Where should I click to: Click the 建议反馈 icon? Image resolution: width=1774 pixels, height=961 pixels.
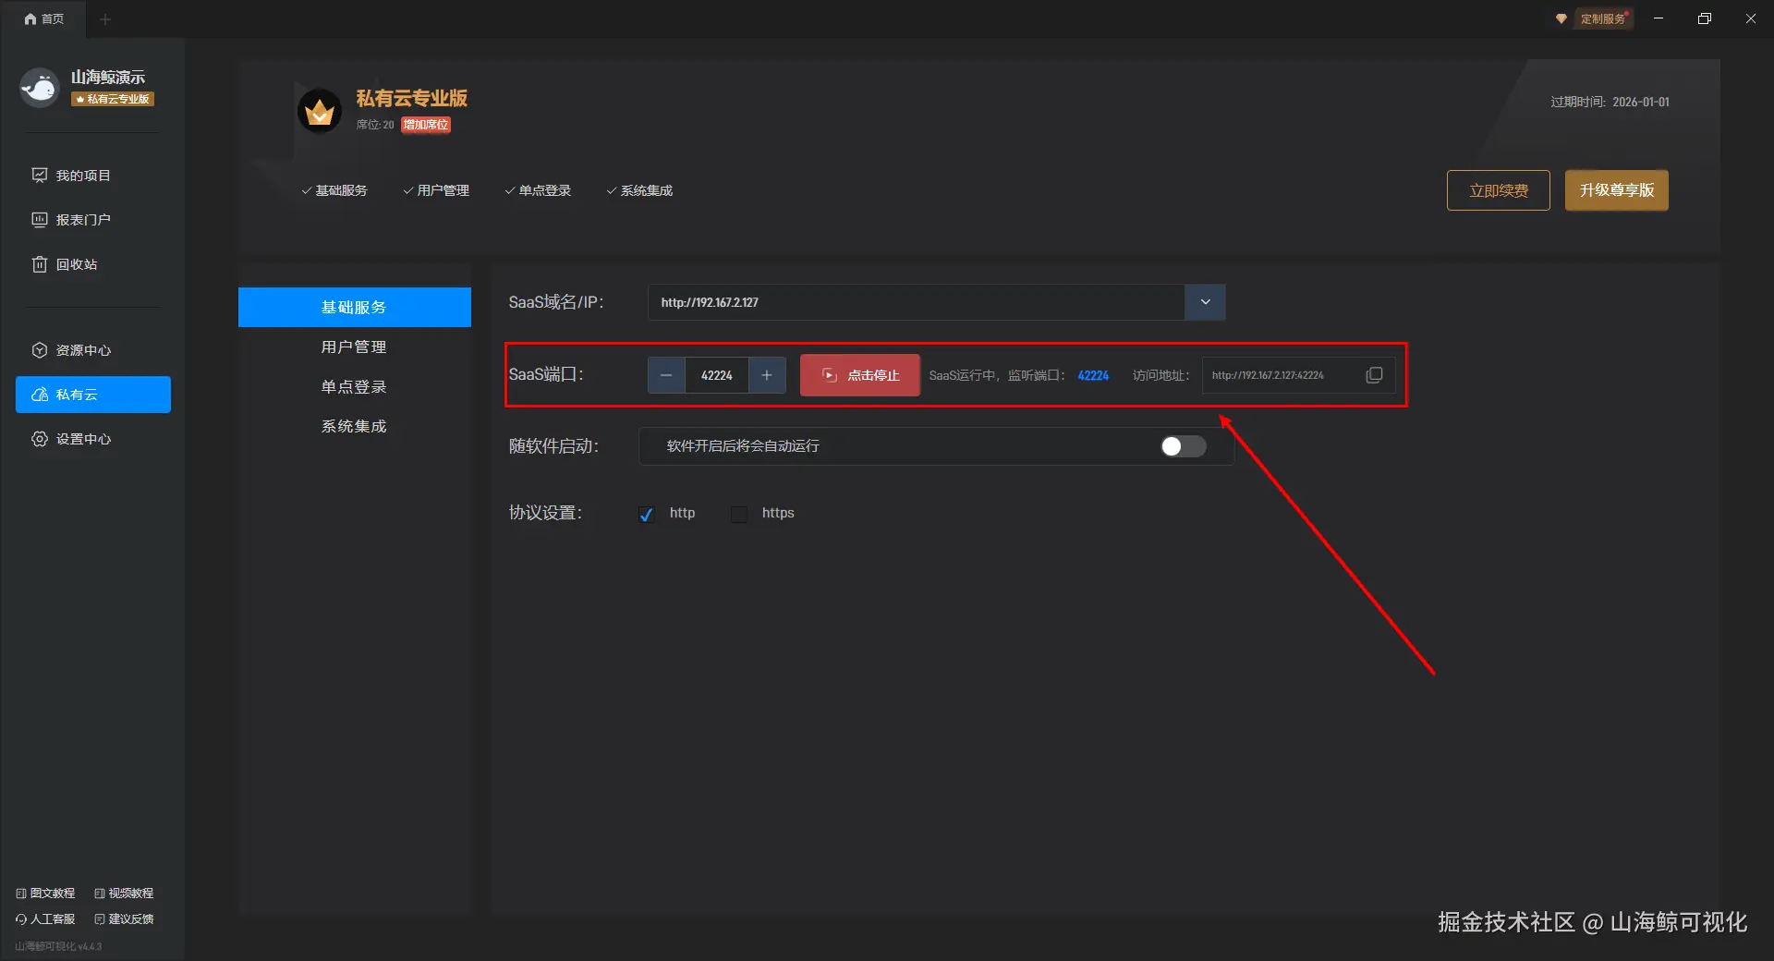pos(100,919)
